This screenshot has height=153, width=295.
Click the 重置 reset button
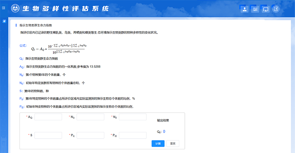click(x=173, y=144)
